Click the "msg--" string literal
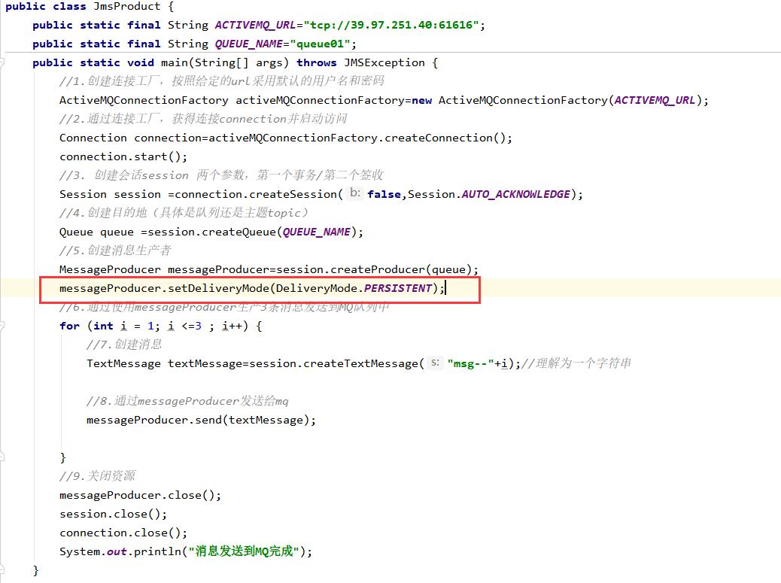 coord(470,363)
